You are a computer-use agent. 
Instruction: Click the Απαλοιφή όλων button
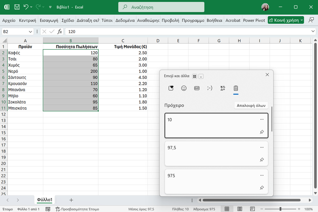tap(251, 105)
